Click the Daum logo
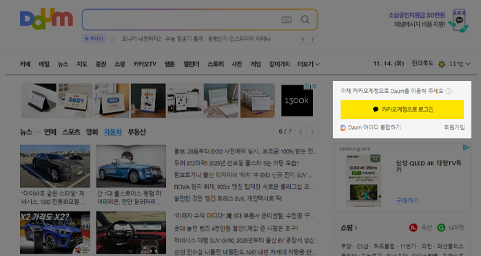The image size is (481, 256). (x=46, y=19)
